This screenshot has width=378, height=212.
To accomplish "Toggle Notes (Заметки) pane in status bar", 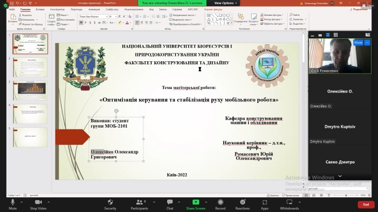I will click(273, 195).
